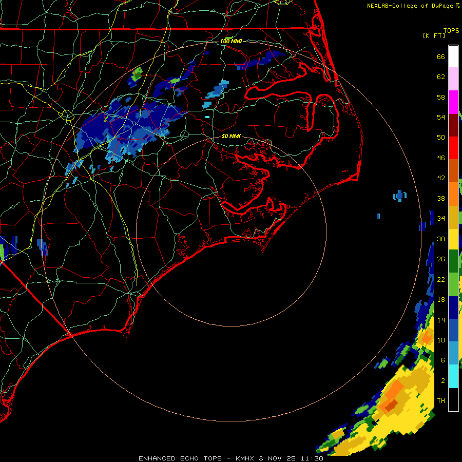Click the 'TOPS' legend title
The image size is (462, 462).
coord(451,30)
